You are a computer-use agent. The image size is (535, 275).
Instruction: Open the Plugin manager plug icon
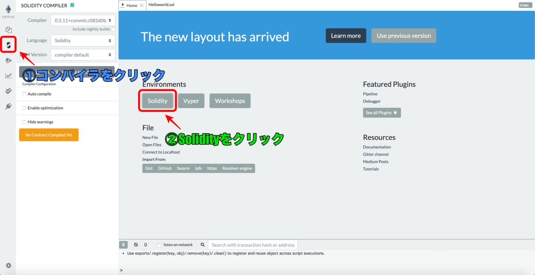click(x=8, y=106)
